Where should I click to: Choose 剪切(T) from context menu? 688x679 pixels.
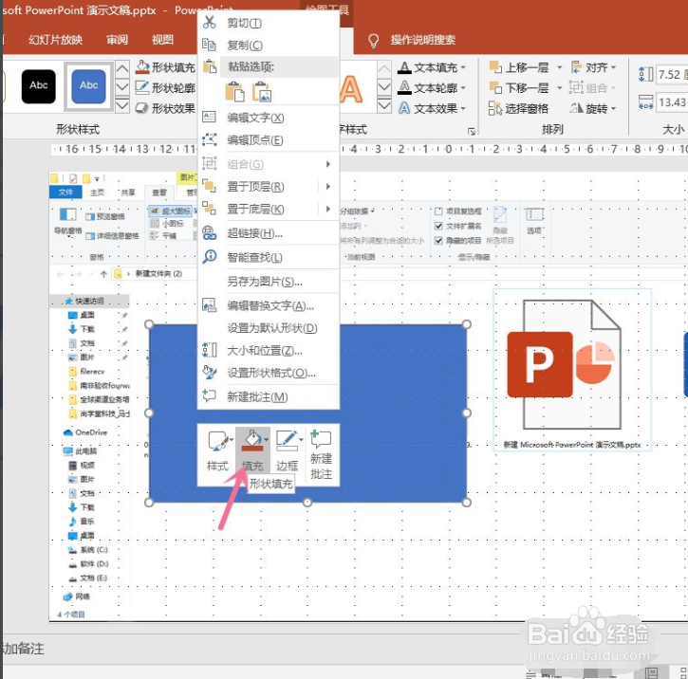click(x=269, y=23)
